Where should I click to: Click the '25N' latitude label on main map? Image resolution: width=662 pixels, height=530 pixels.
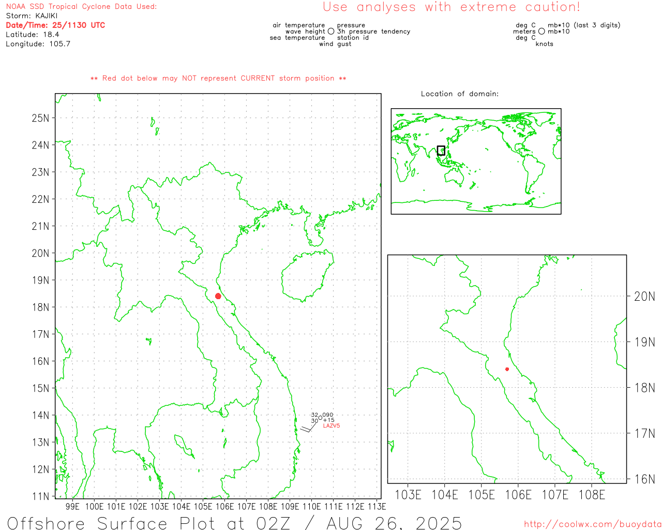tap(40, 118)
